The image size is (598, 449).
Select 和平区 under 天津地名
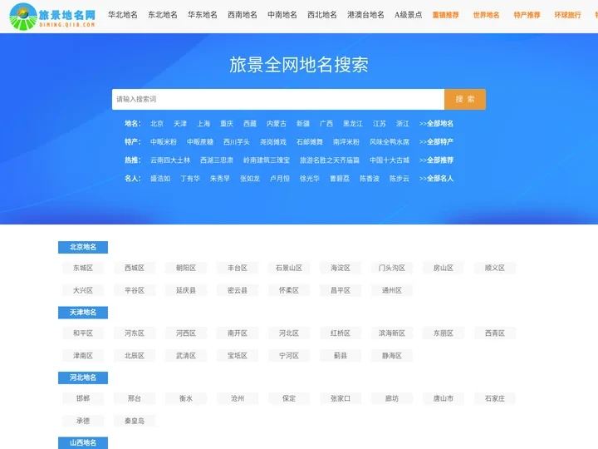[x=83, y=333]
